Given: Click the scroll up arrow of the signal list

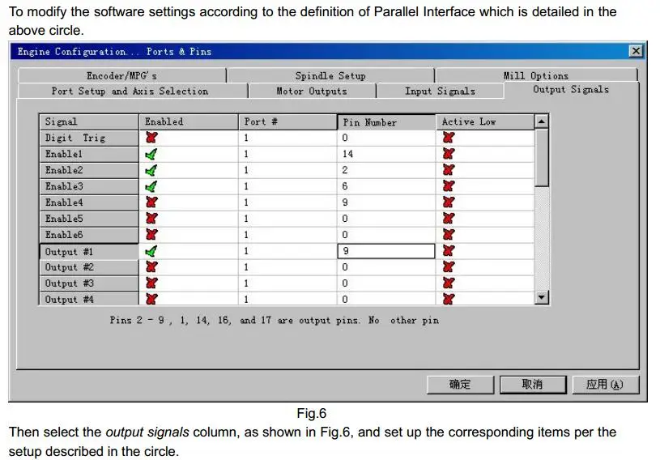Looking at the screenshot, I should 543,121.
